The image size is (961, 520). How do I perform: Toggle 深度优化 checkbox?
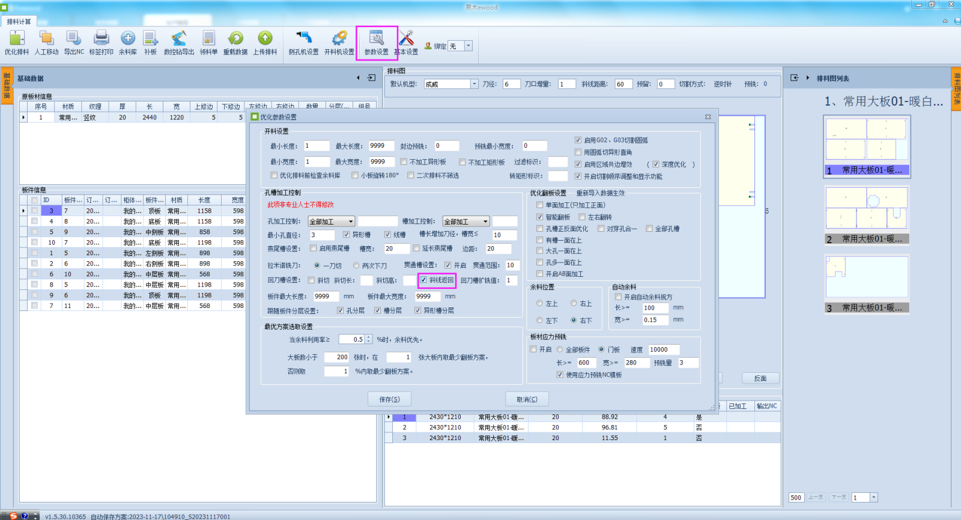pyautogui.click(x=656, y=164)
